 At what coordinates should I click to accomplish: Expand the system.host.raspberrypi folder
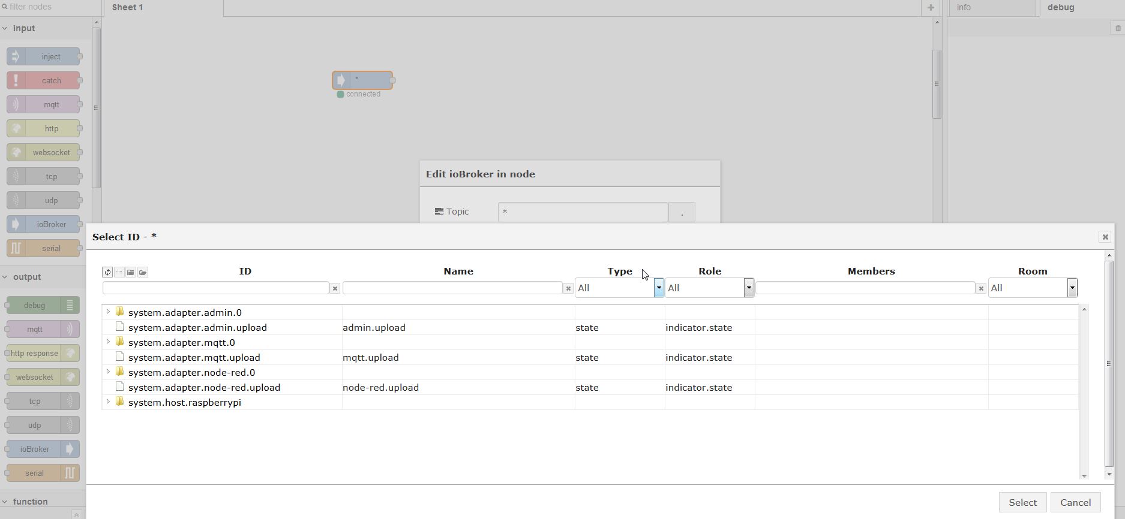[x=108, y=402]
